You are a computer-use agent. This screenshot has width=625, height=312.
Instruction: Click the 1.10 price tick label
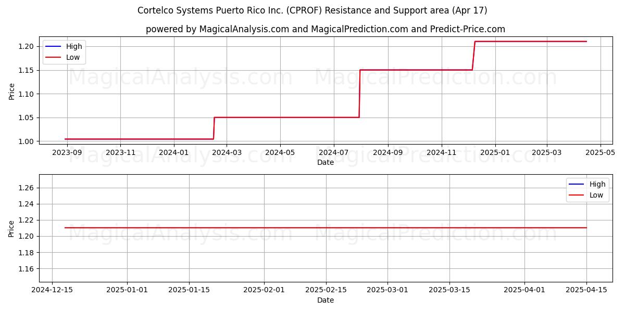[27, 94]
